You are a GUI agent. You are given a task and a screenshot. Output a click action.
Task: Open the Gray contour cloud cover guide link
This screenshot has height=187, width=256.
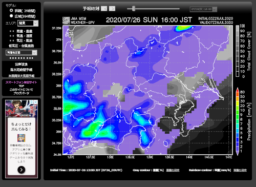point(173,170)
